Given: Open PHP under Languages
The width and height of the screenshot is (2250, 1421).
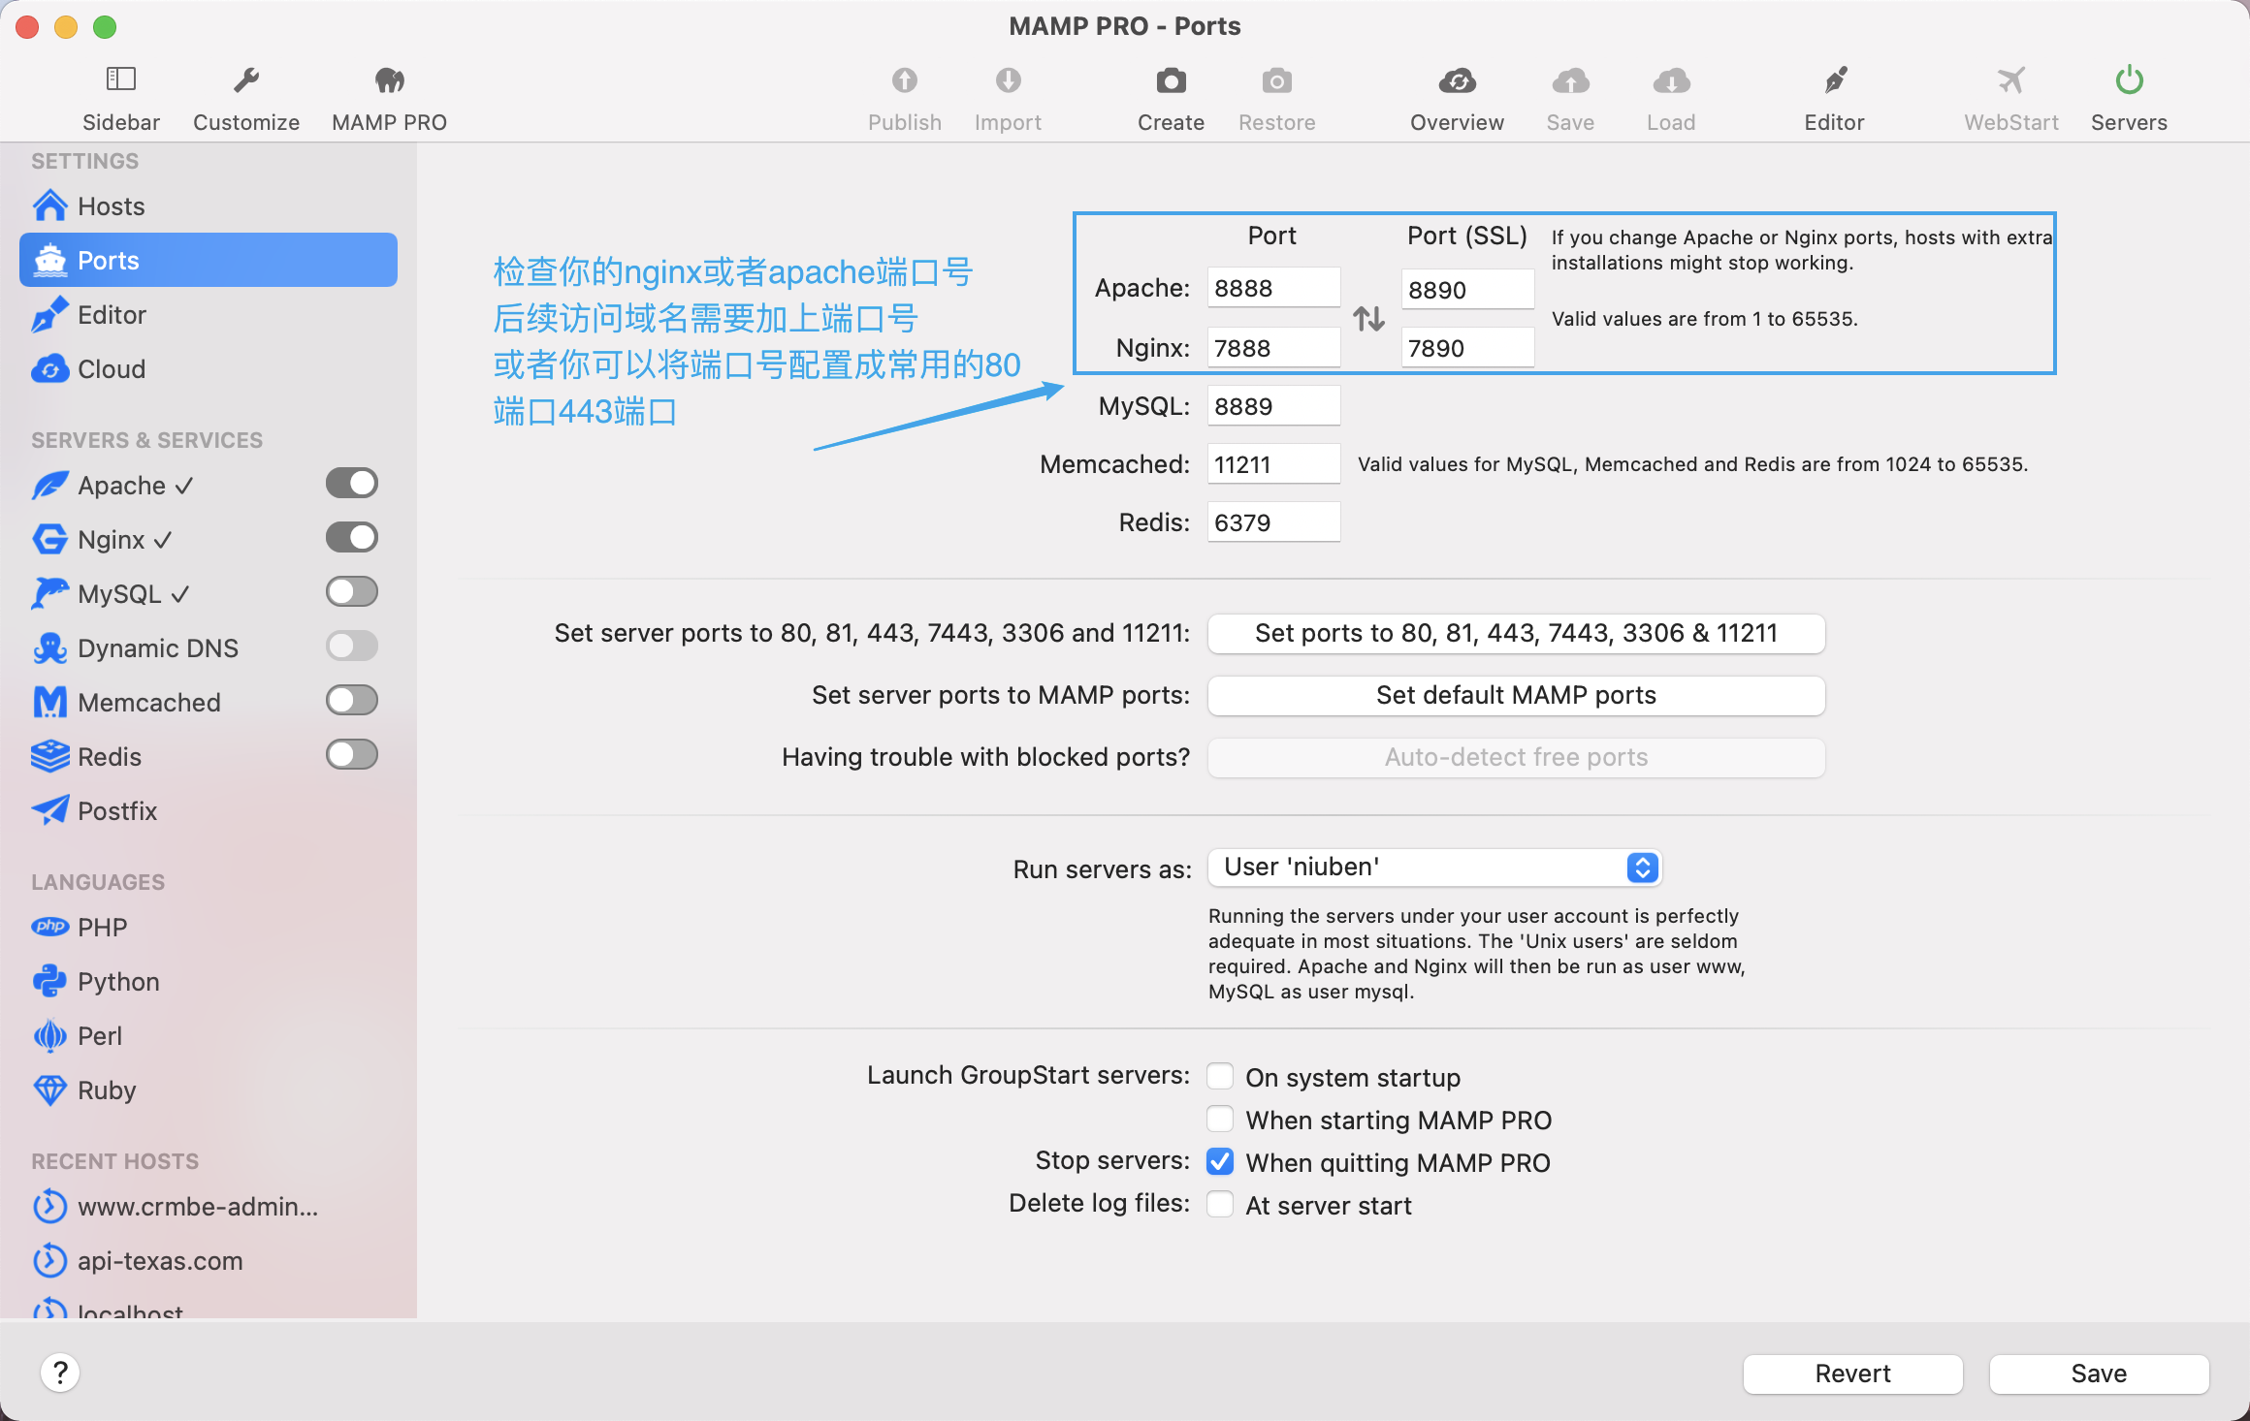Looking at the screenshot, I should pos(102,928).
